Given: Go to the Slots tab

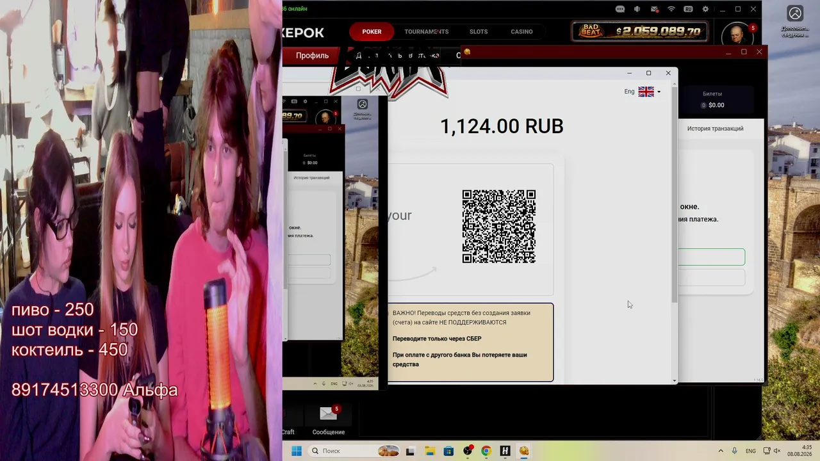Looking at the screenshot, I should 479,31.
